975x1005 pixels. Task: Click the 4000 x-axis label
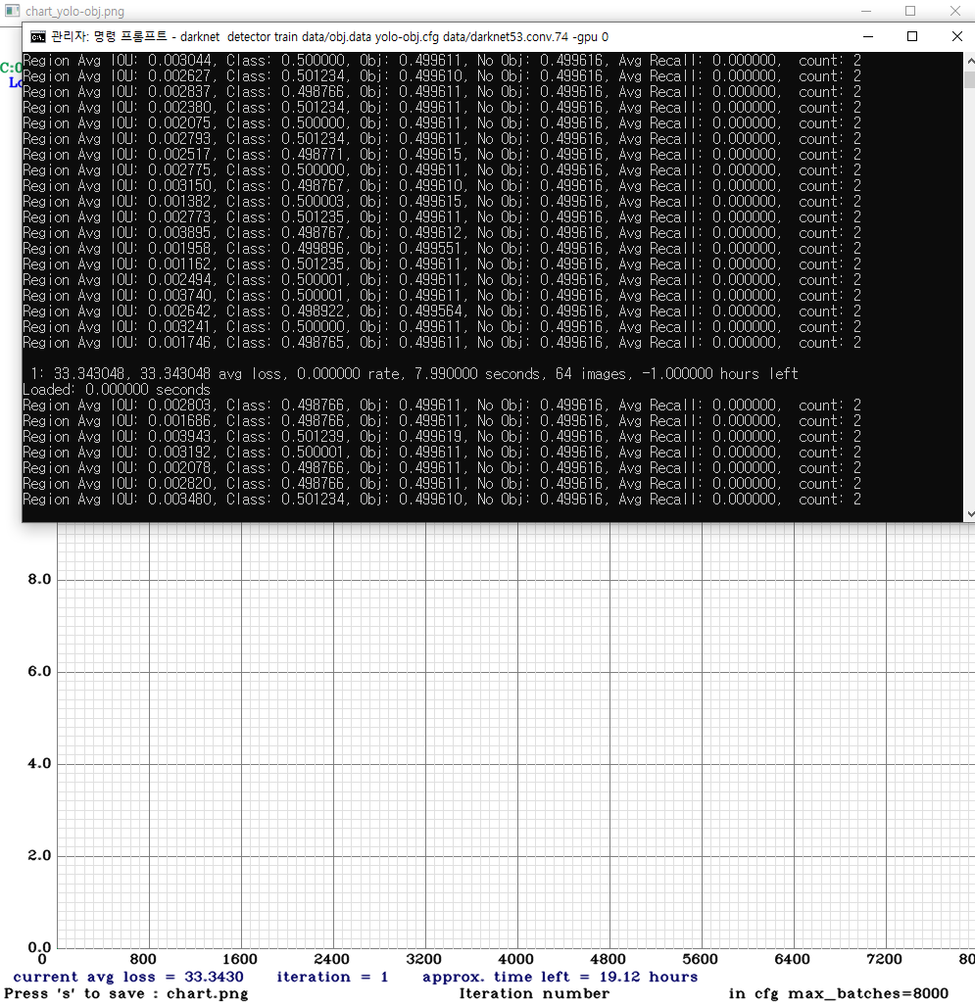click(516, 960)
